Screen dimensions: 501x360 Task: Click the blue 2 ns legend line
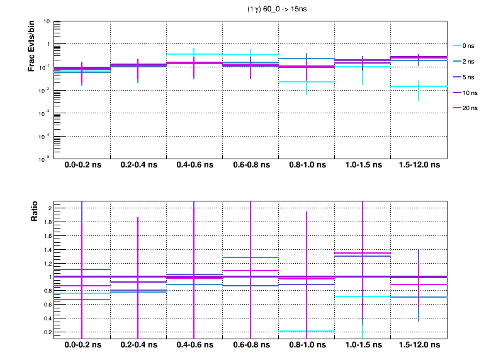(456, 61)
